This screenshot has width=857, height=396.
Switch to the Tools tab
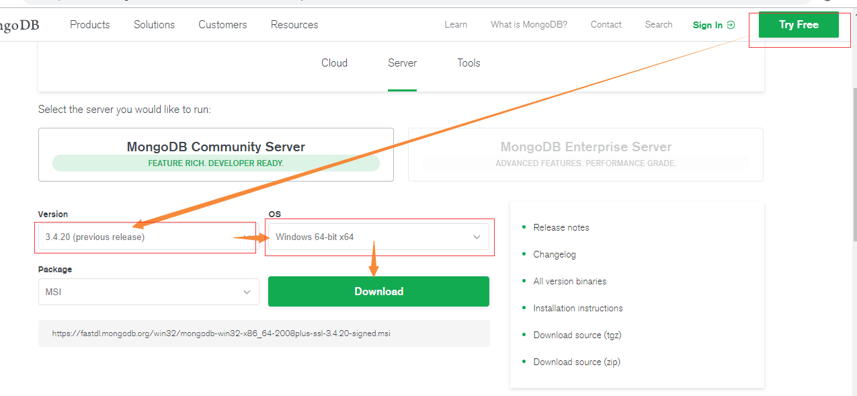(x=468, y=63)
